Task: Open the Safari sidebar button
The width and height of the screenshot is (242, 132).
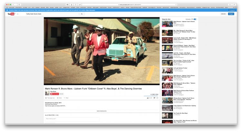Action: tap(19, 5)
